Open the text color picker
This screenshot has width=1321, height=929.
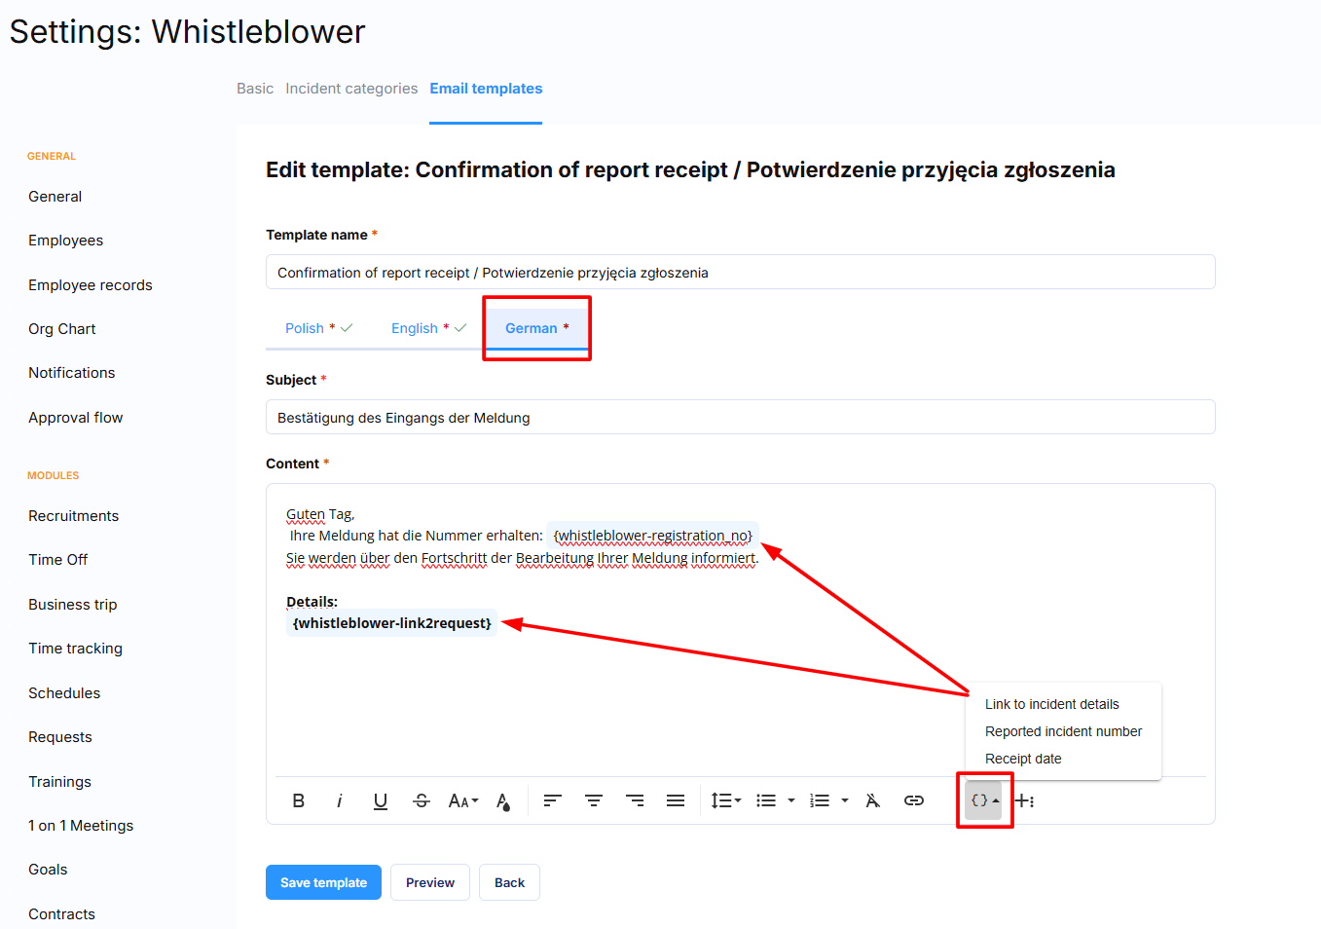(x=502, y=800)
